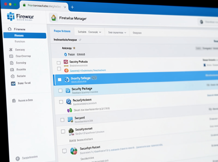Check the Secponl row checkbox
Image resolution: width=218 pixels, height=162 pixels.
tap(62, 120)
